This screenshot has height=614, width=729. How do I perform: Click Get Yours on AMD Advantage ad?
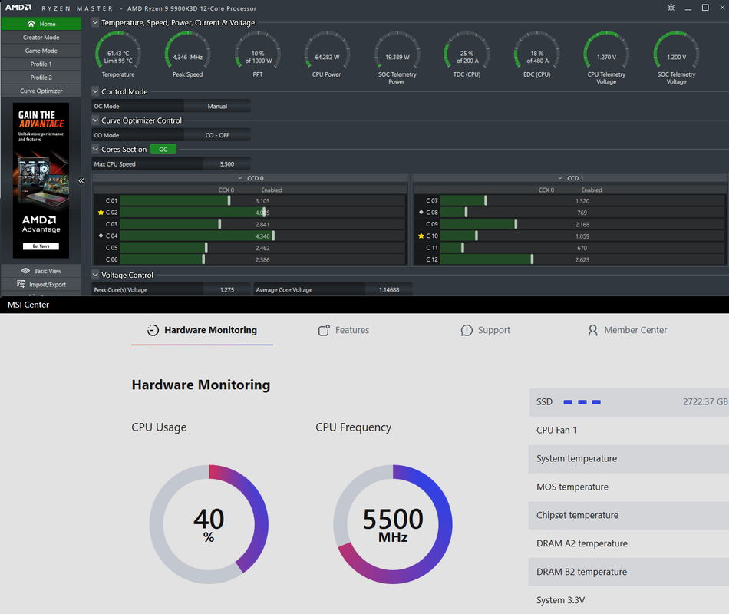click(41, 246)
